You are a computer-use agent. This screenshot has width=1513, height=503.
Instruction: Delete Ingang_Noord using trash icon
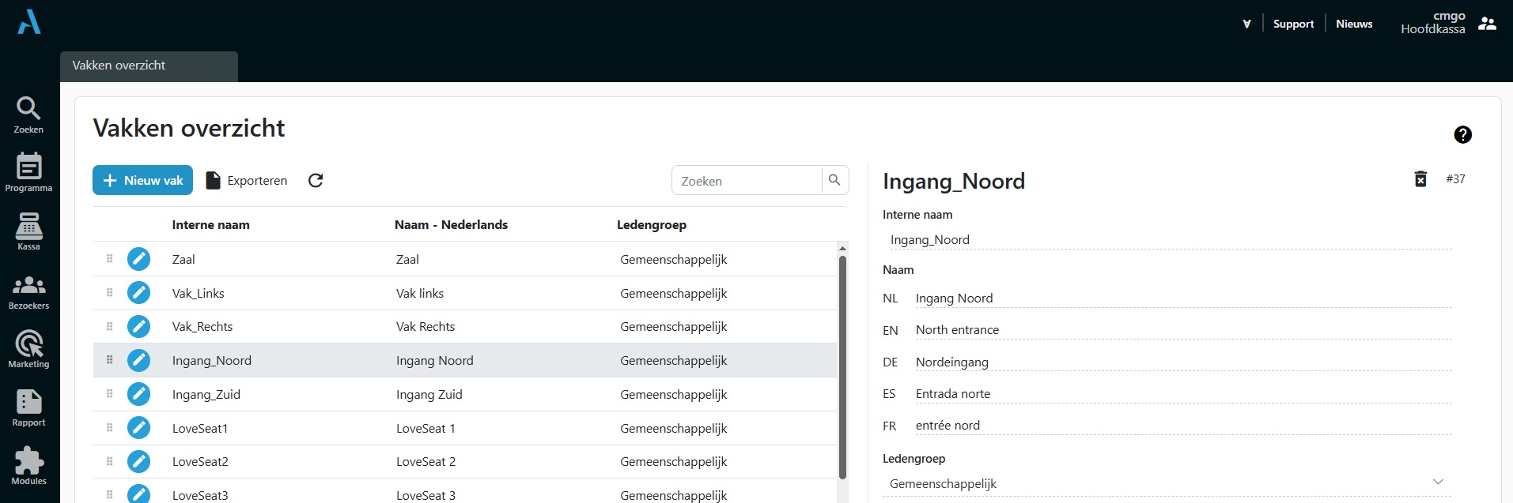pos(1420,179)
